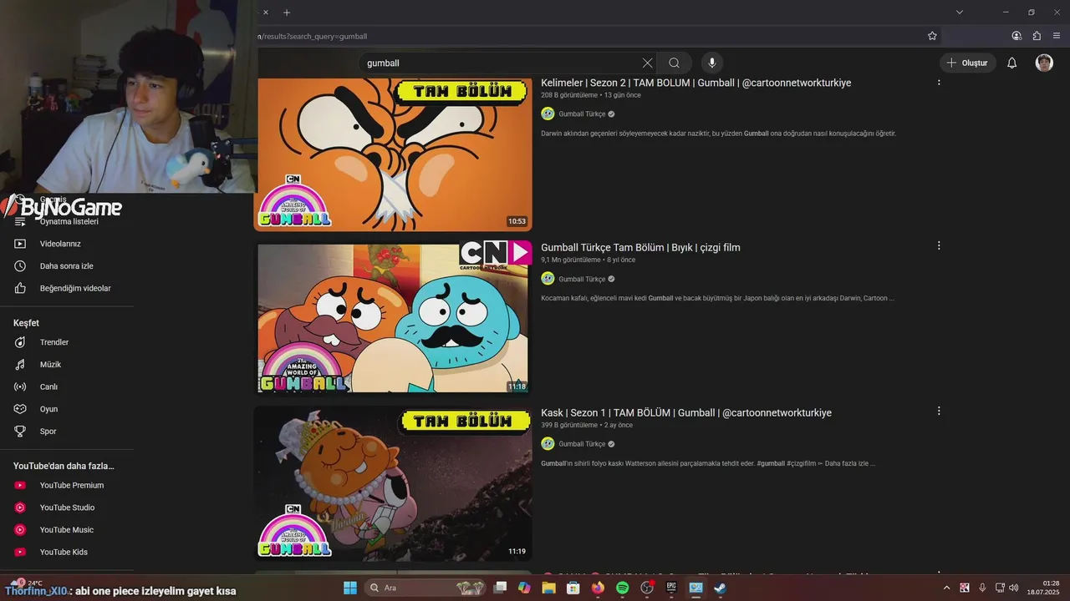Screen dimensions: 1070x601
Task: Open YouTube notifications bell
Action: 1011,63
